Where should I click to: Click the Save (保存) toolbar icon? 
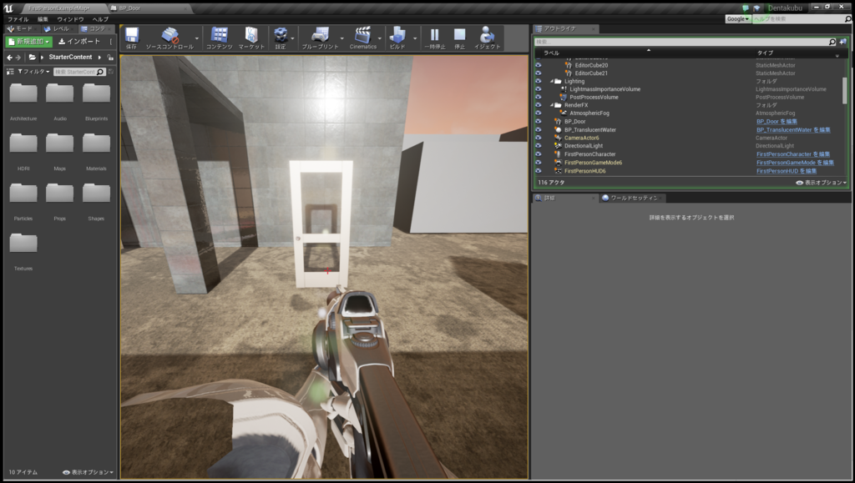pos(131,35)
